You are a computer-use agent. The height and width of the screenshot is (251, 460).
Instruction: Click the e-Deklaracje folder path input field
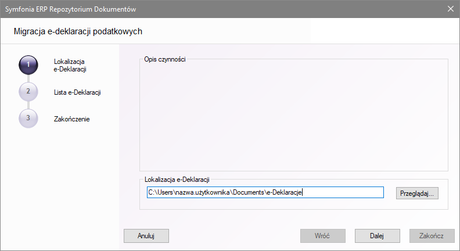pos(265,192)
